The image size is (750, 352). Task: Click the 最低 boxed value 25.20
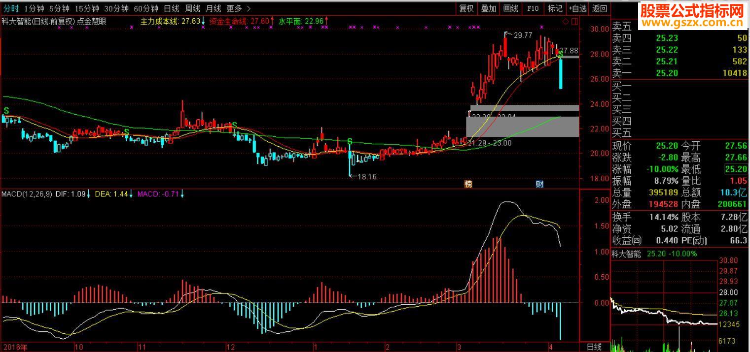[x=736, y=169]
